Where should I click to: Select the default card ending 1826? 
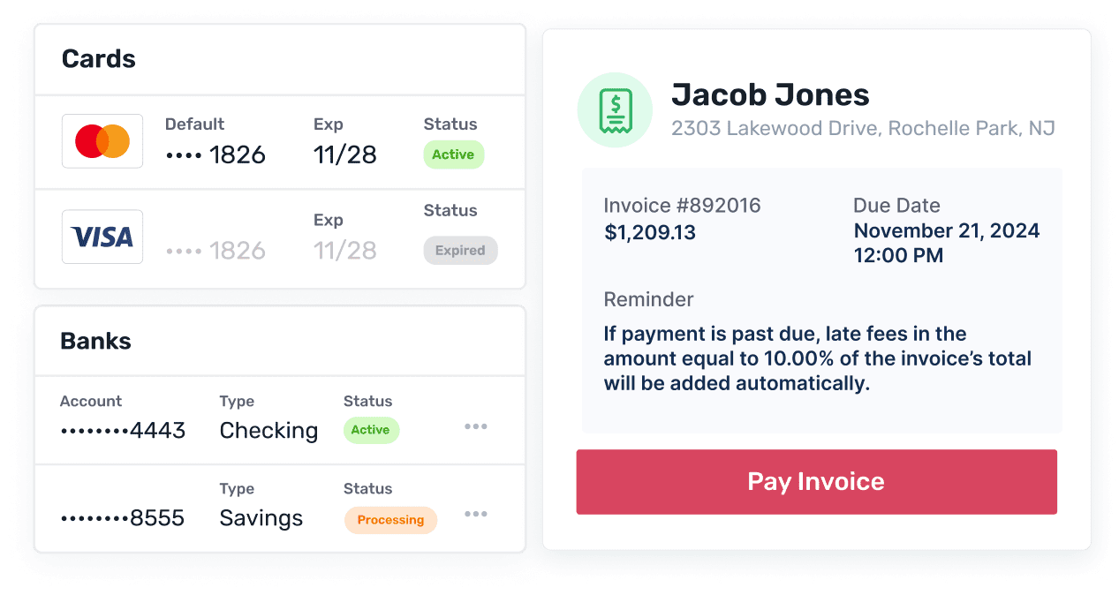click(x=215, y=155)
